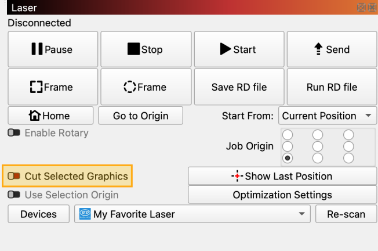Click the rubber-band circular Frame button
The image size is (378, 251).
[146, 87]
